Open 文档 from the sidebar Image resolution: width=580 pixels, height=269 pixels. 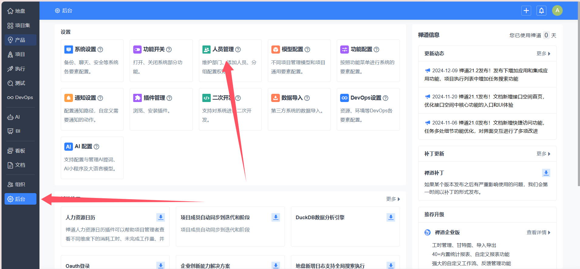coord(20,165)
